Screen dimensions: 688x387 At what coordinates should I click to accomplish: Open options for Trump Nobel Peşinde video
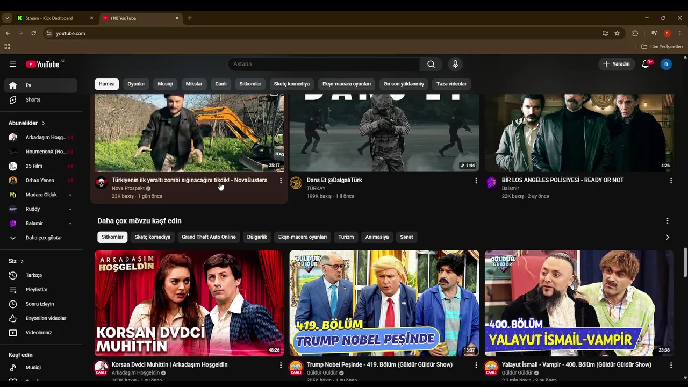click(476, 365)
